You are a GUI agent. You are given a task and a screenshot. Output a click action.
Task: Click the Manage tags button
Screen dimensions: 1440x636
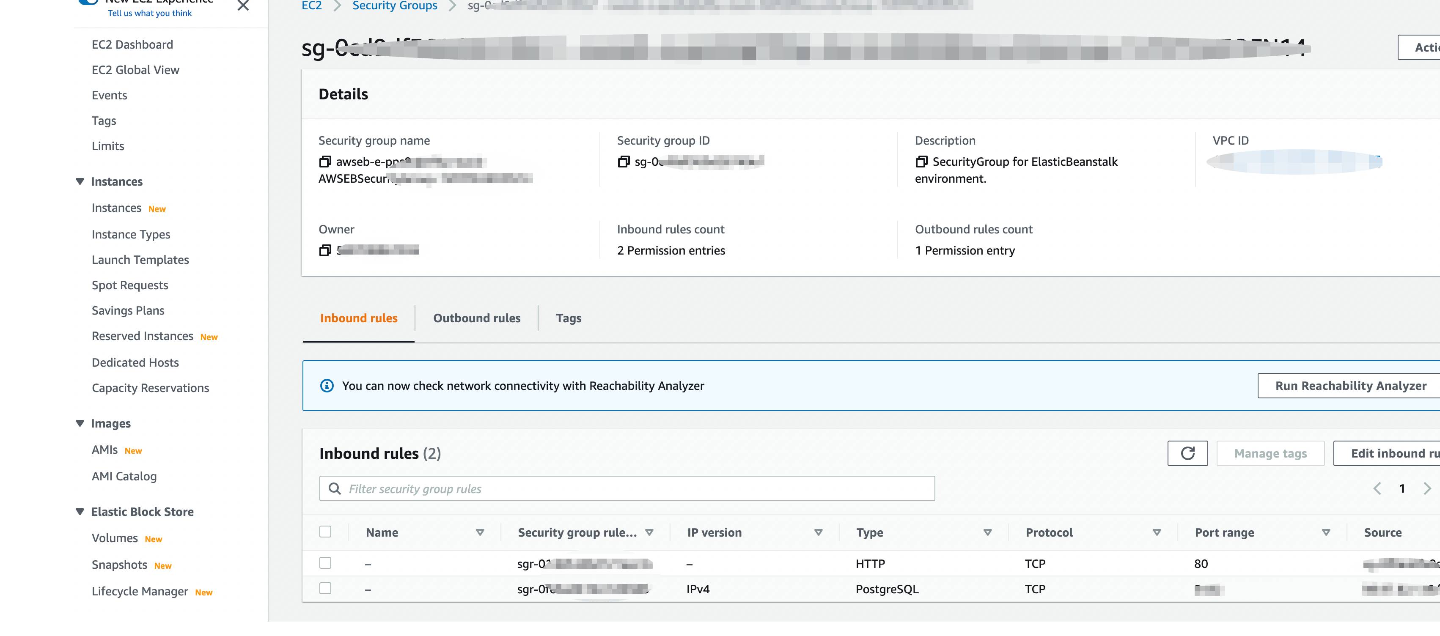pos(1271,453)
